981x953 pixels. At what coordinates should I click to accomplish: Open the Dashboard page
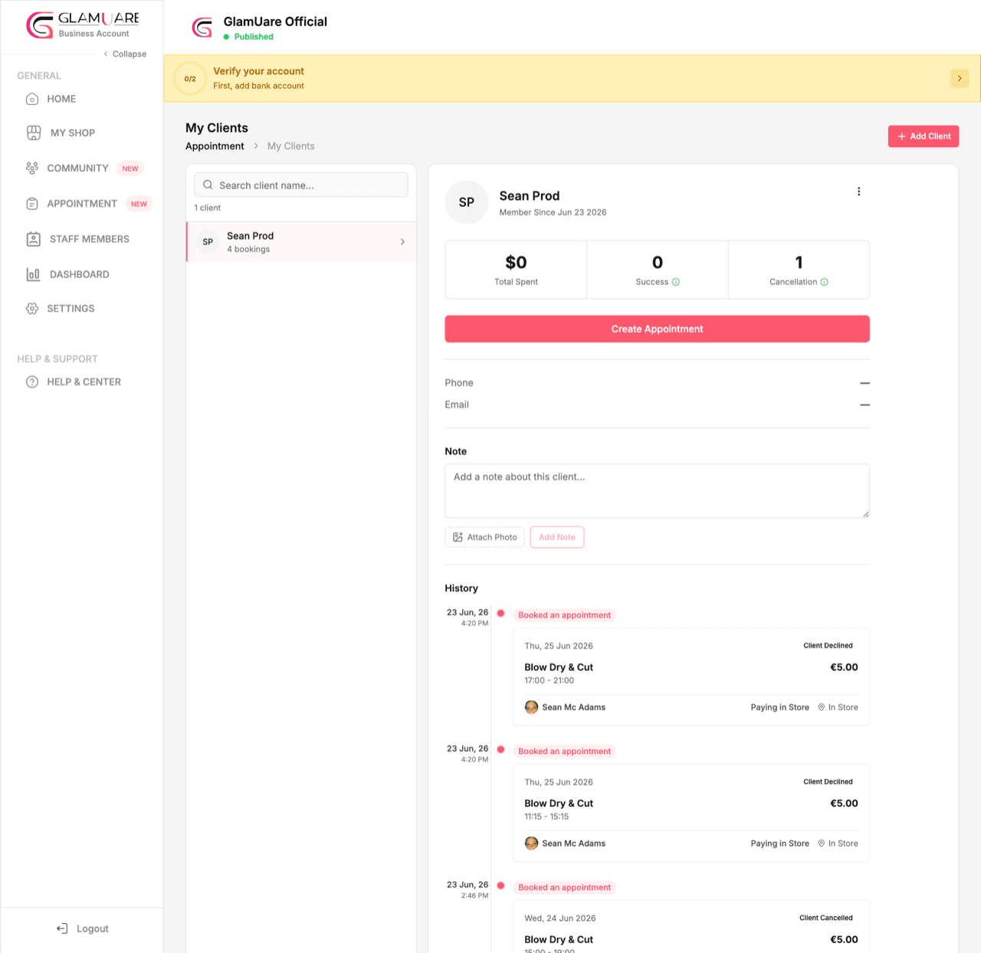[81, 274]
